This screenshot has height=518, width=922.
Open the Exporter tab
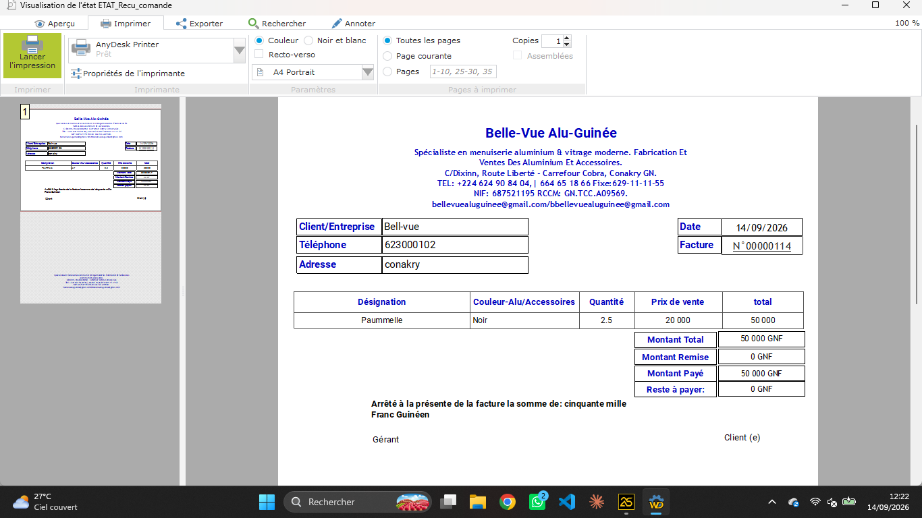pos(199,24)
